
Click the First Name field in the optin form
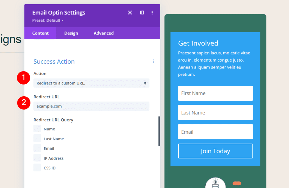click(215, 93)
